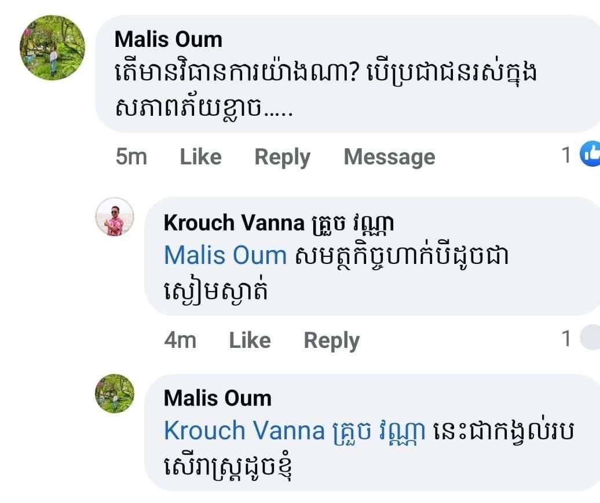Like Krouch Vanna's reply
Image resolution: width=600 pixels, height=503 pixels.
click(250, 340)
